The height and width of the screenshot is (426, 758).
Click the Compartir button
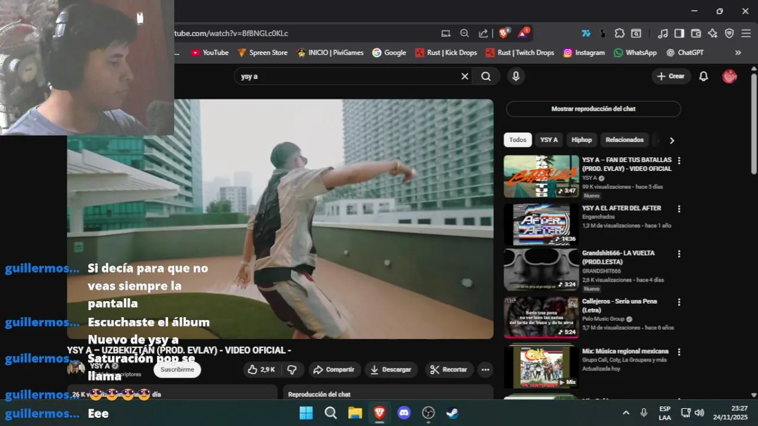point(333,370)
